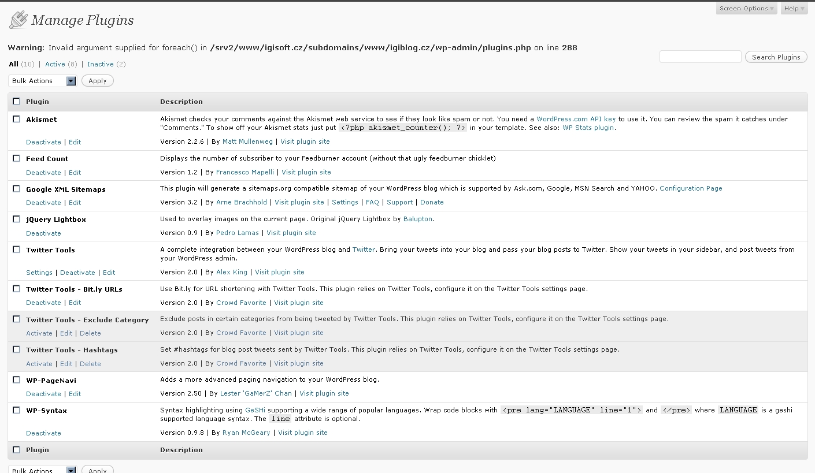This screenshot has width=815, height=473.
Task: Open Twitter Tools Settings link
Action: (x=39, y=273)
